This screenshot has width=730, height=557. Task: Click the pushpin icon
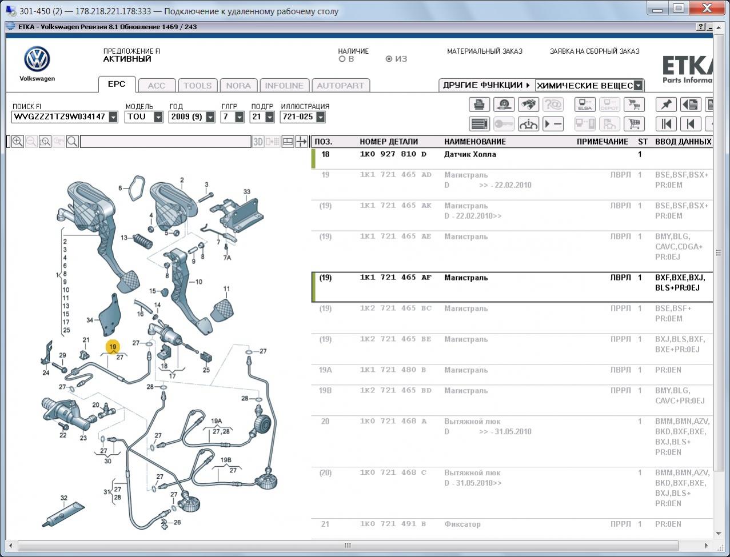click(x=666, y=105)
